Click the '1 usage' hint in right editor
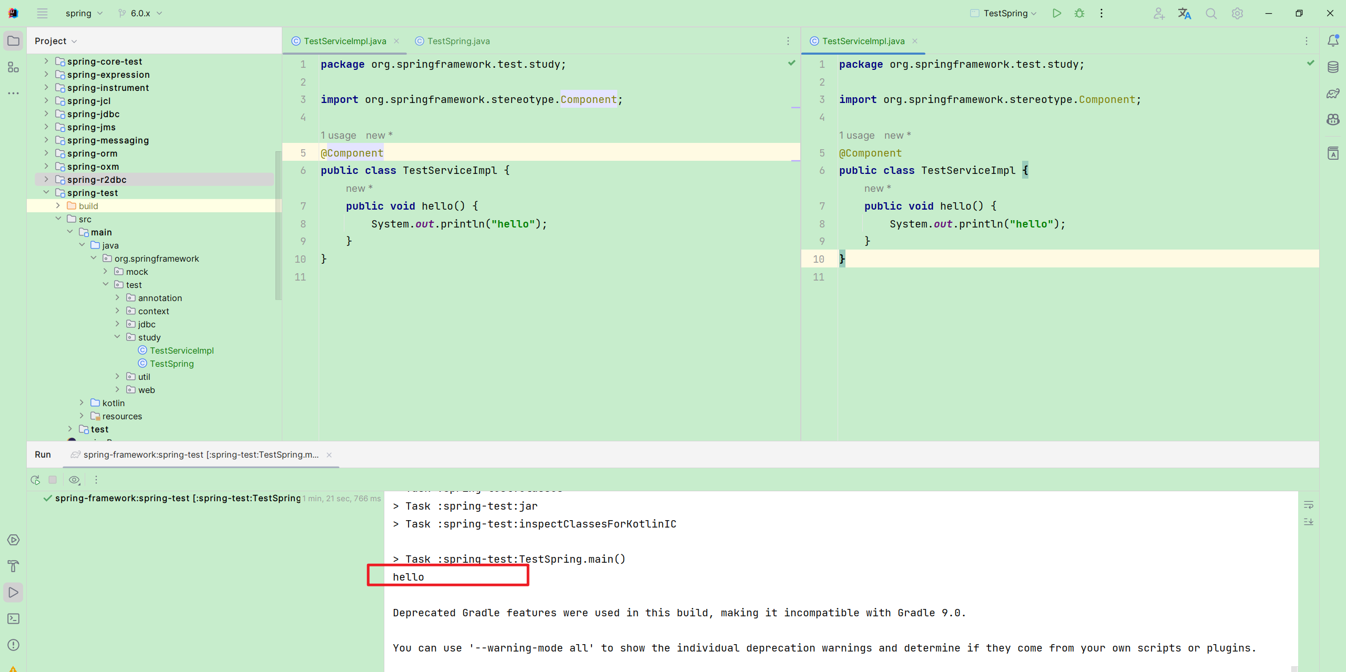Screen dimensions: 1346x672 [857, 136]
